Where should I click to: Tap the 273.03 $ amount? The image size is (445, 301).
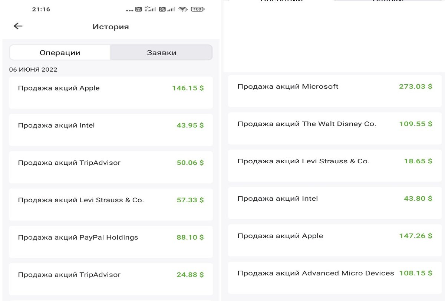(x=415, y=86)
